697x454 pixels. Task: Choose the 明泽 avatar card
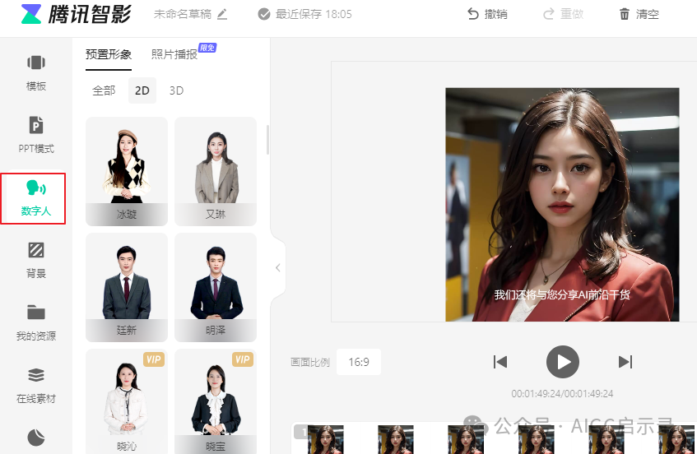tap(216, 287)
